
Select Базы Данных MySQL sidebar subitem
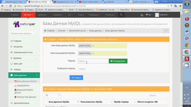(x=26, y=81)
